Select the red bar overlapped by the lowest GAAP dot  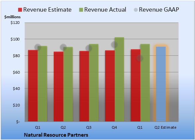click(135, 85)
